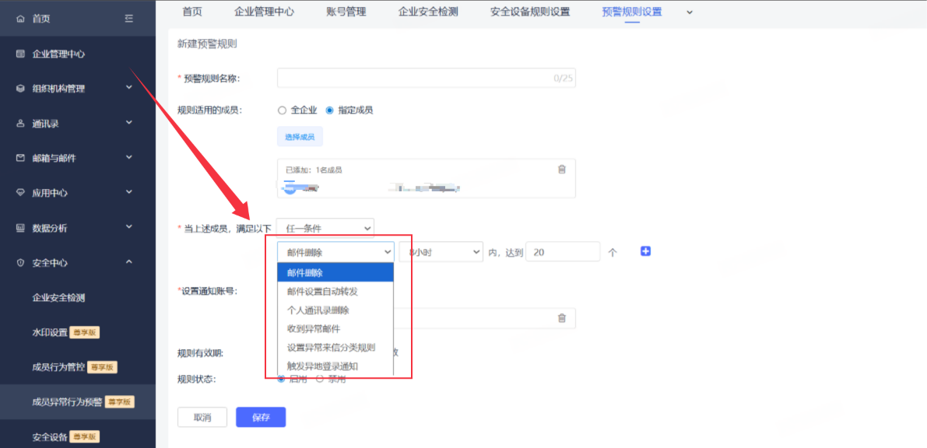This screenshot has width=927, height=448.
Task: Click the 预警规则名称 input field
Action: point(427,78)
